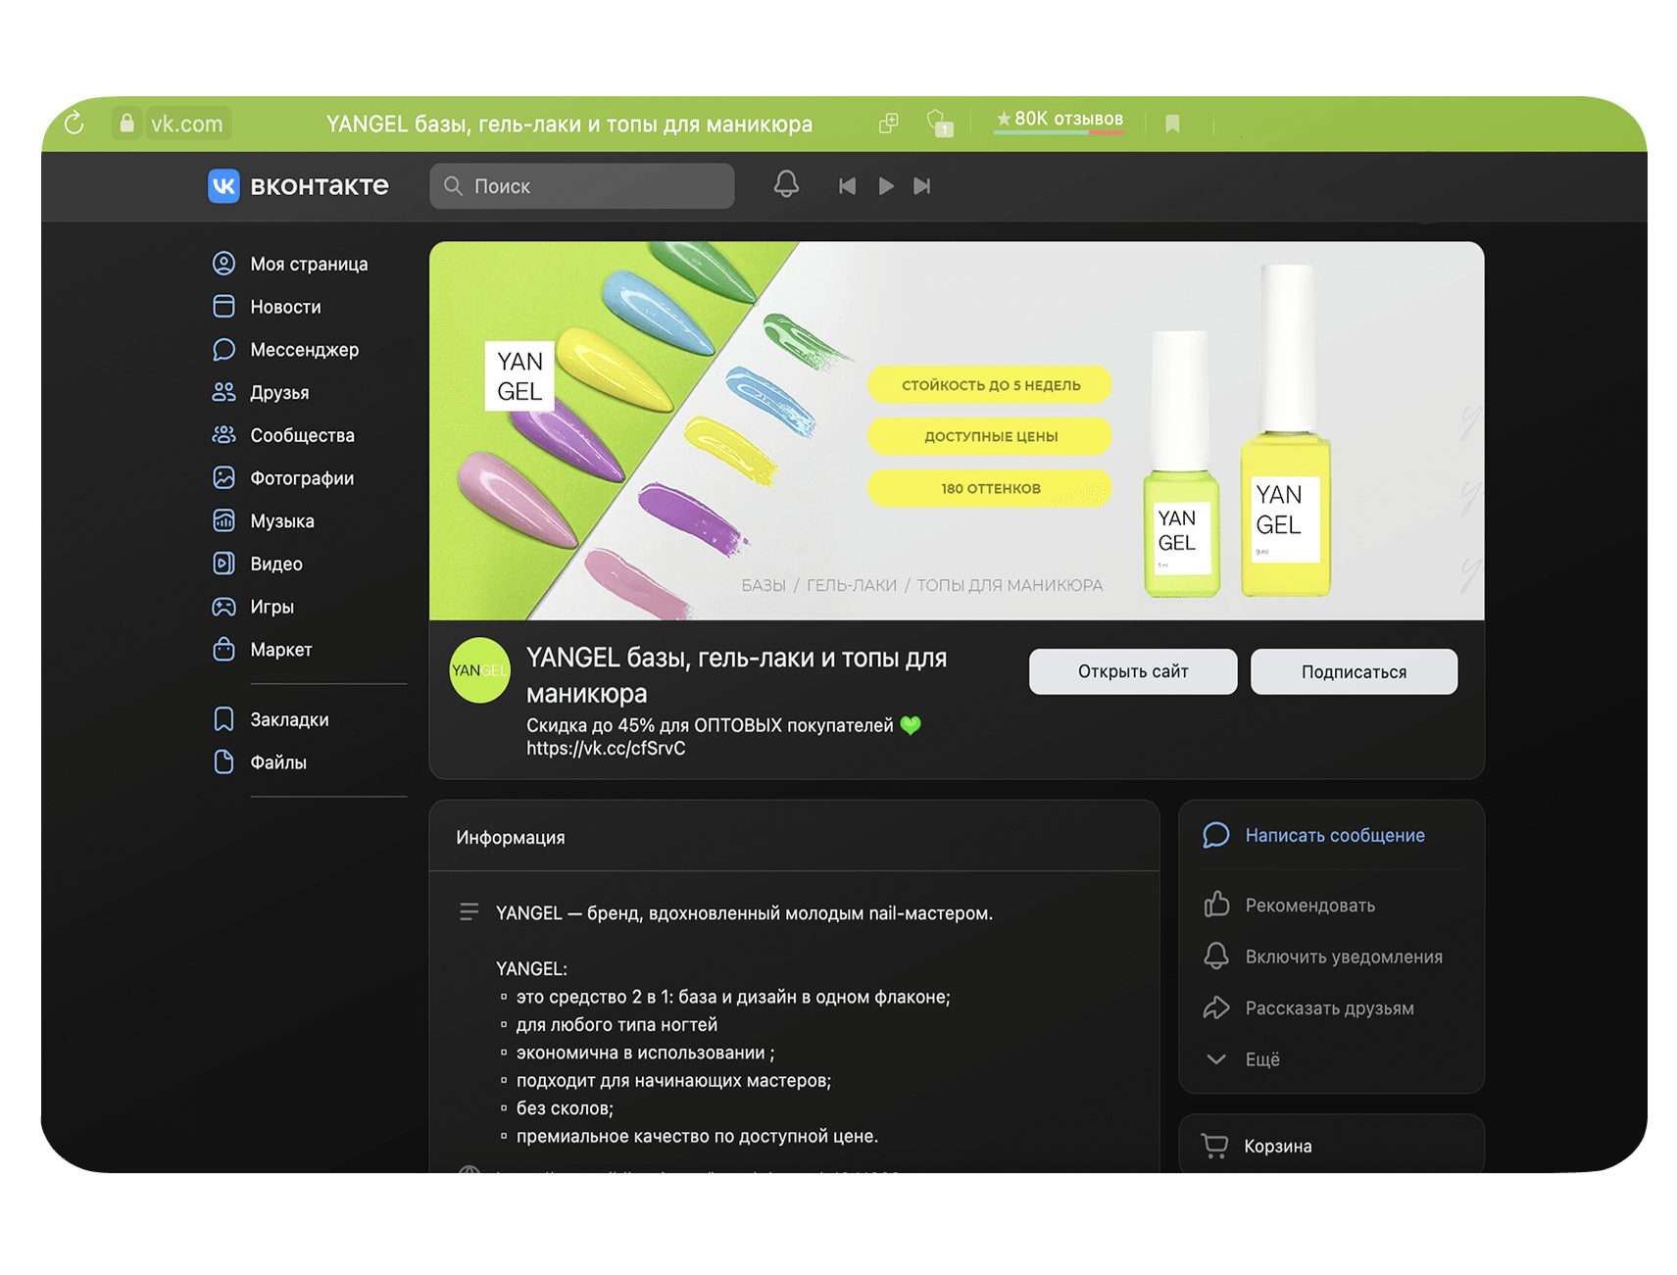Image resolution: width=1677 pixels, height=1275 pixels.
Task: Open the VK logo home link
Action: tap(298, 185)
